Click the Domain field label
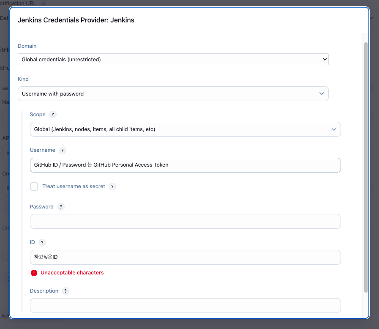This screenshot has height=329, width=379. (27, 46)
